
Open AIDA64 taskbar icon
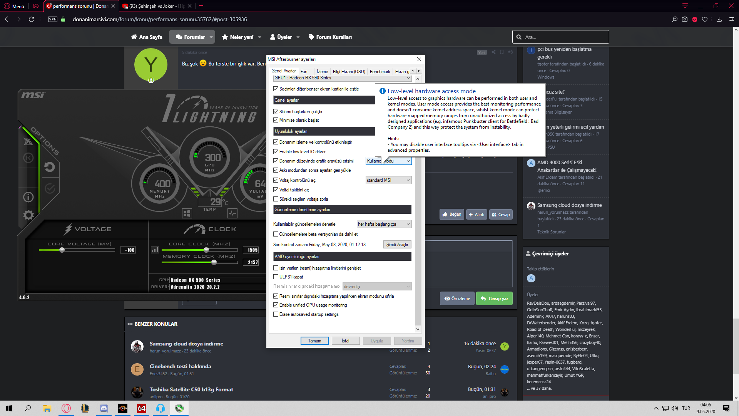(142, 408)
